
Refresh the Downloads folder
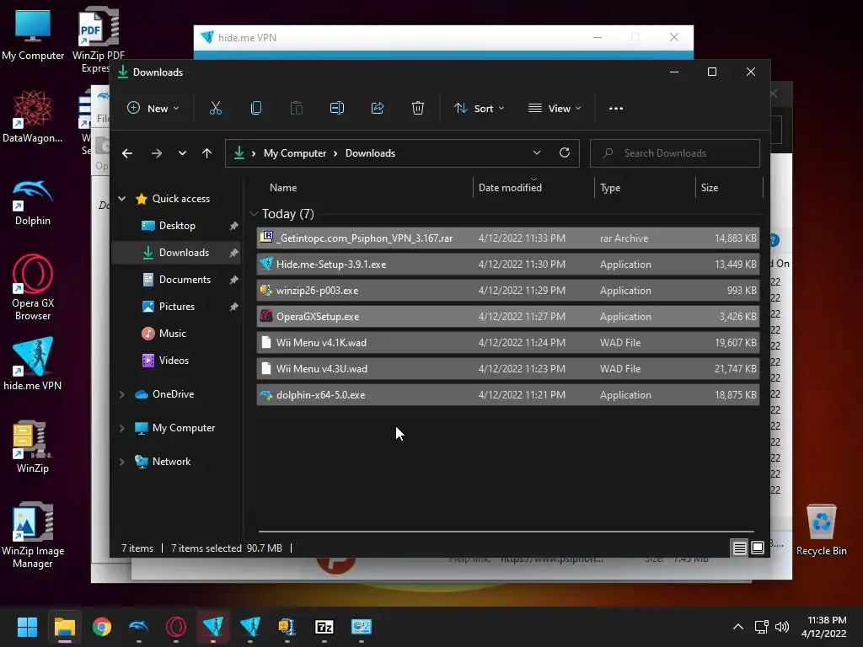(x=565, y=153)
